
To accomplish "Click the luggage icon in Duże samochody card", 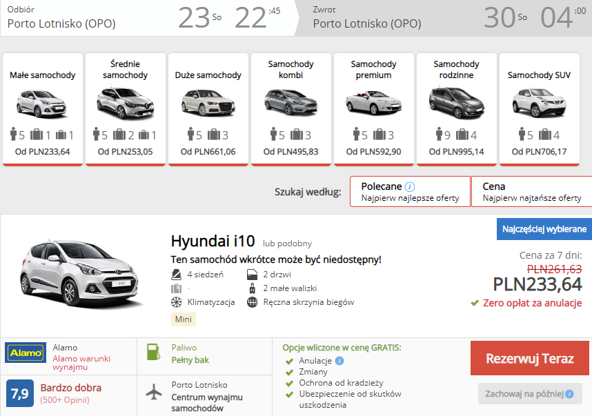I will [214, 134].
